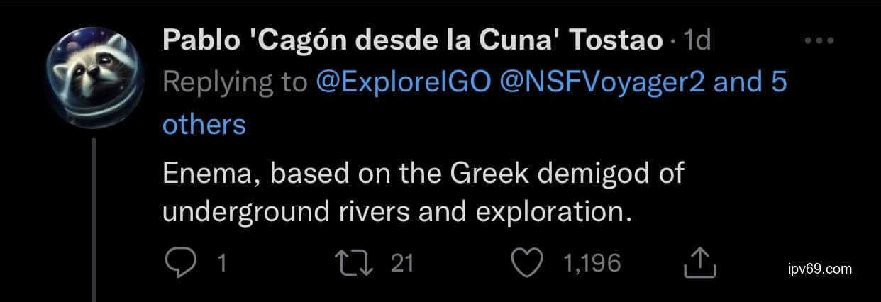
Task: Select the 'Enema, based on the Greek' text line
Action: pos(423,174)
